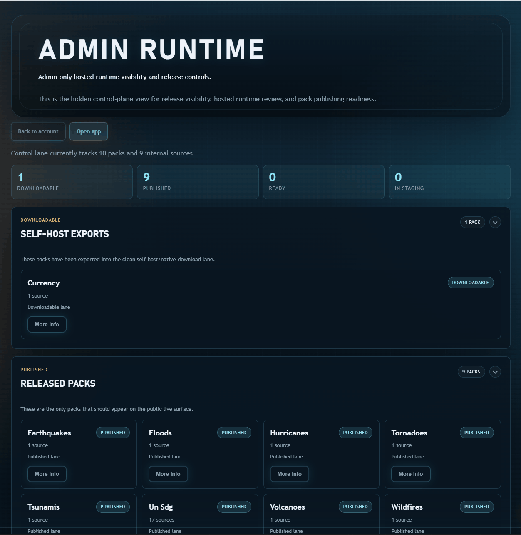Click Published badge on Earthquakes card

[x=113, y=432]
